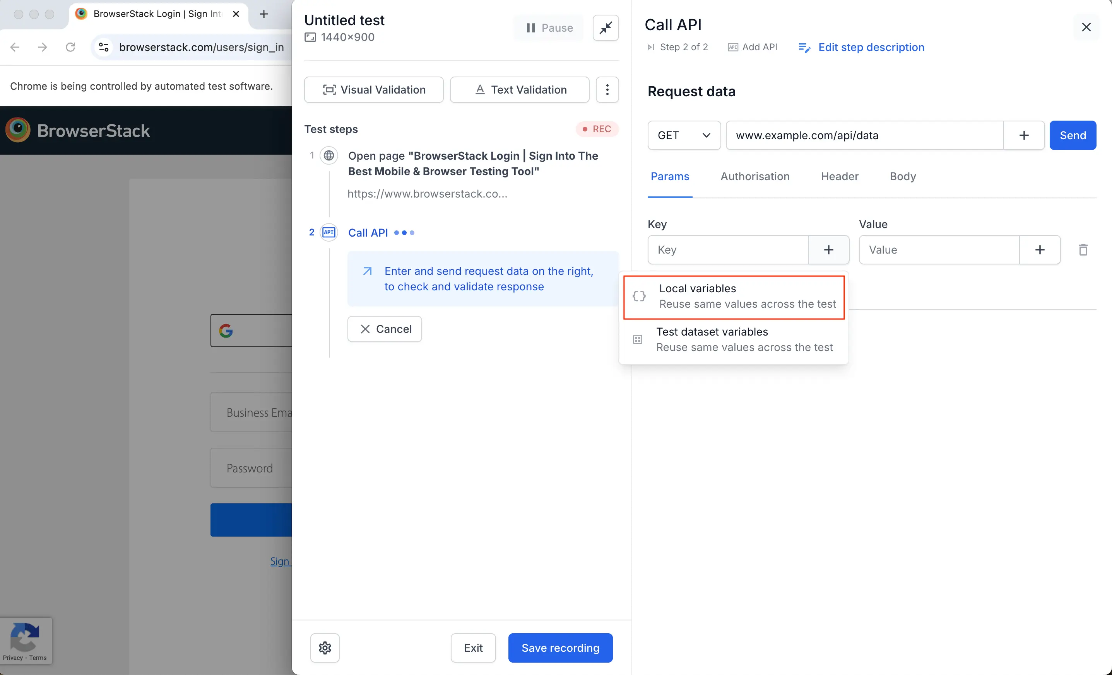Select Local variables option from dropdown

[x=733, y=296]
